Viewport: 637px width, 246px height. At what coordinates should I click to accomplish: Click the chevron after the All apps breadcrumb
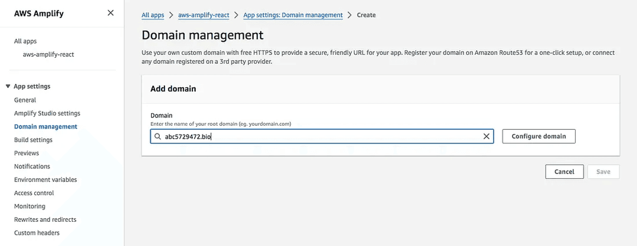[x=171, y=15]
